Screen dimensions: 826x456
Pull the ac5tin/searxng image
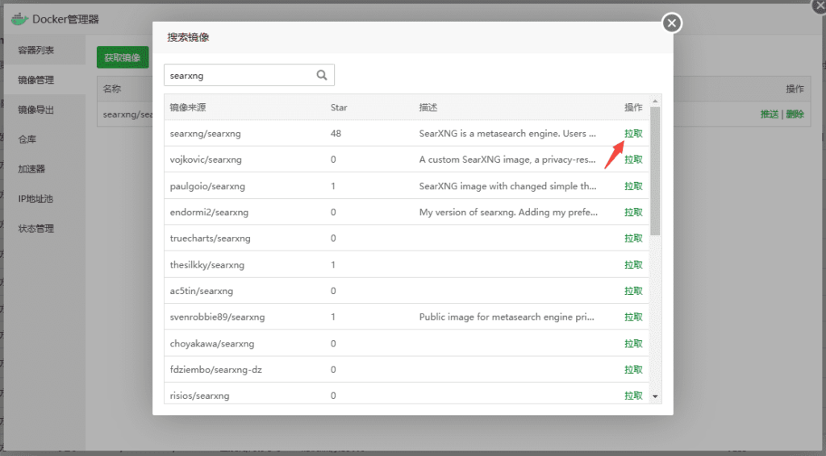click(x=633, y=291)
